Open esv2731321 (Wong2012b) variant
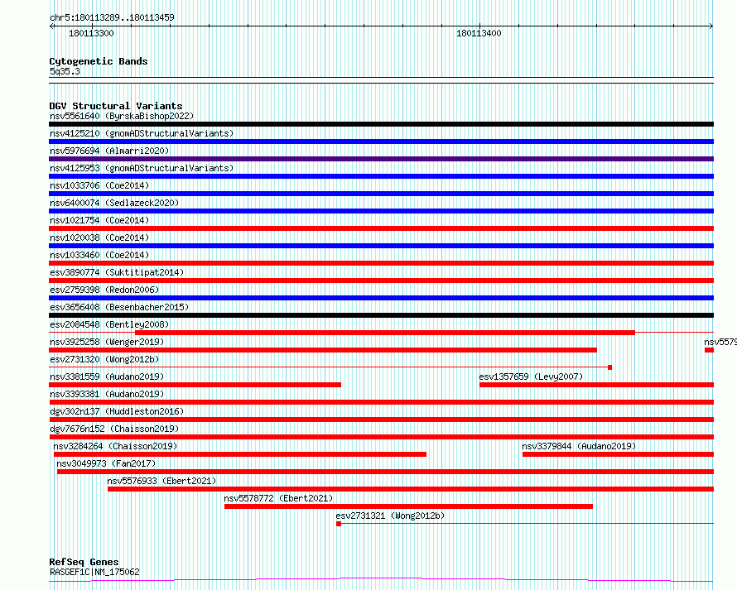The height and width of the screenshot is (590, 737). 390,516
